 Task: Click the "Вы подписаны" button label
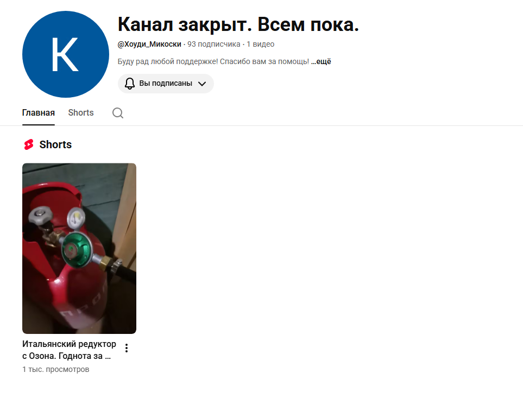pyautogui.click(x=166, y=83)
